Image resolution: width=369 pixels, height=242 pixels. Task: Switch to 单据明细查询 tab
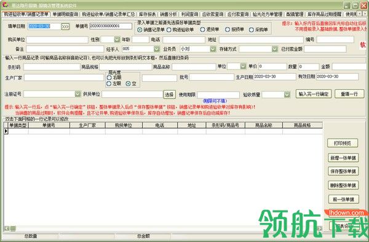click(x=65, y=14)
